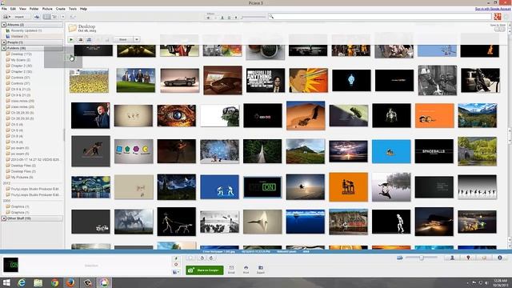Open the Folder menu
Screen dimensions: 512x288
[x=34, y=9]
